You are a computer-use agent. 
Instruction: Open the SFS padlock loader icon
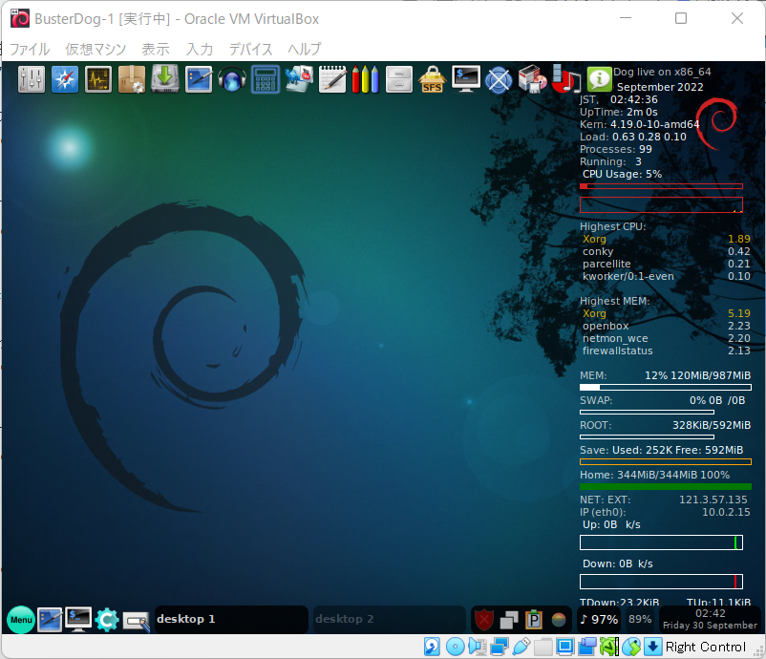(433, 79)
